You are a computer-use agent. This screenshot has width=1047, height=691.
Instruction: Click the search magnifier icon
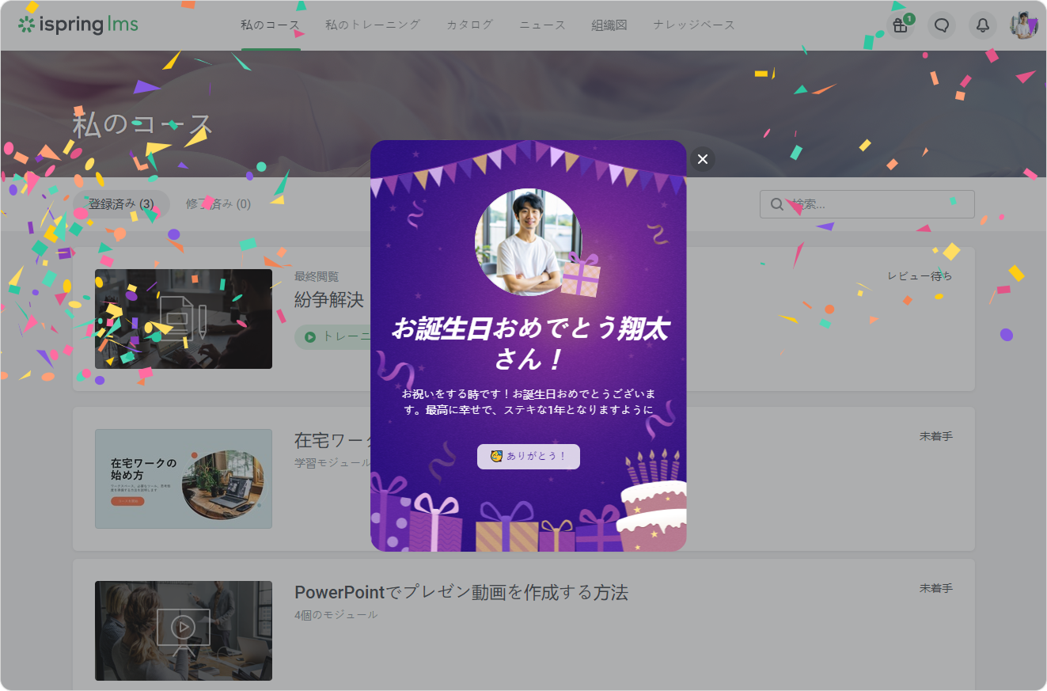pos(777,204)
